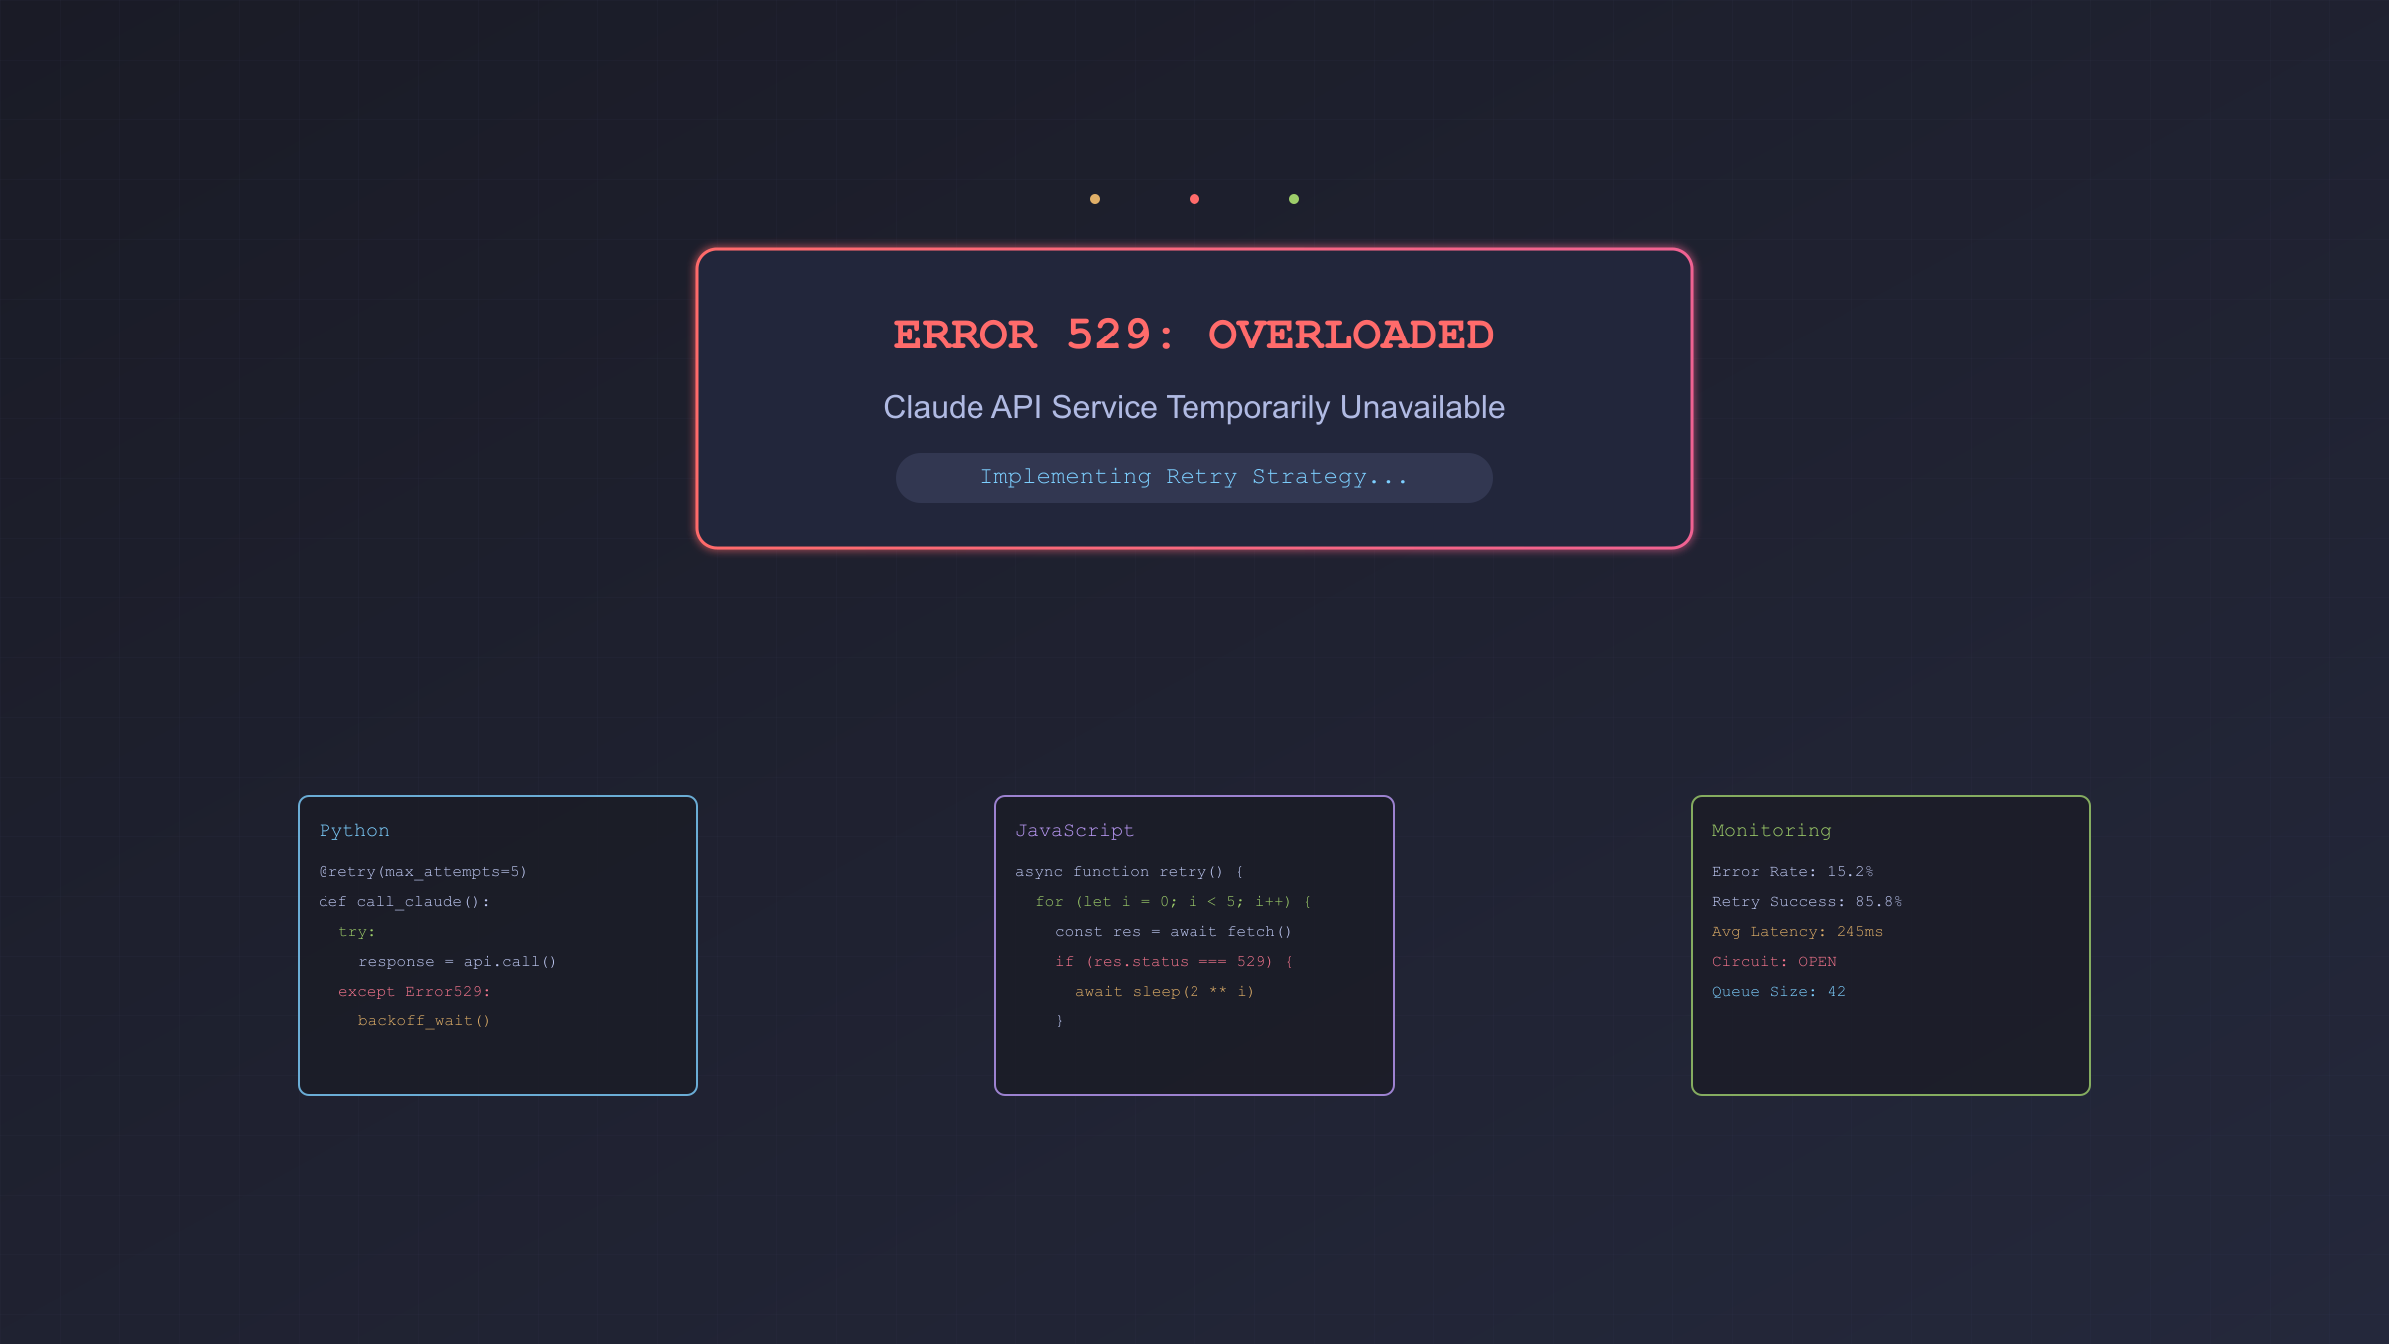Click the orange indicator dot
The height and width of the screenshot is (1344, 2389).
[1095, 199]
